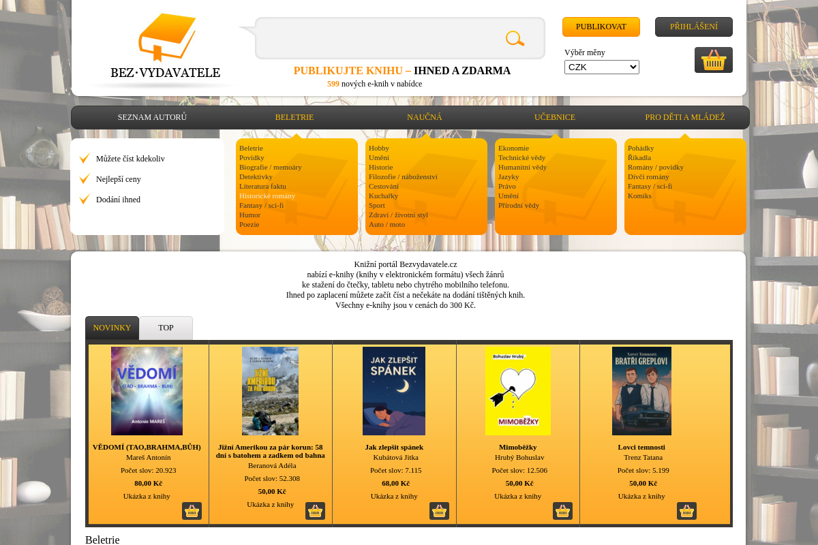Viewport: 818px width, 545px height.
Task: Open Pro děti a mládež menu
Action: click(x=684, y=117)
